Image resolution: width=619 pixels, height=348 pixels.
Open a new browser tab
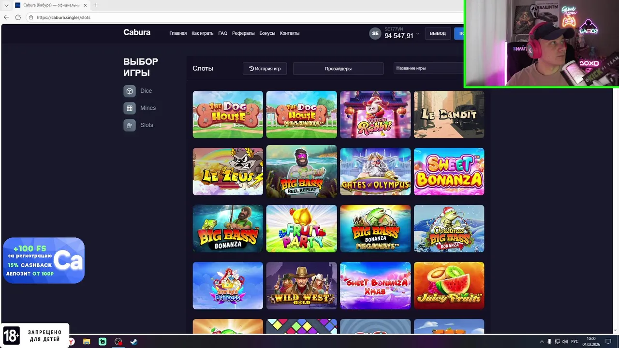[x=96, y=5]
